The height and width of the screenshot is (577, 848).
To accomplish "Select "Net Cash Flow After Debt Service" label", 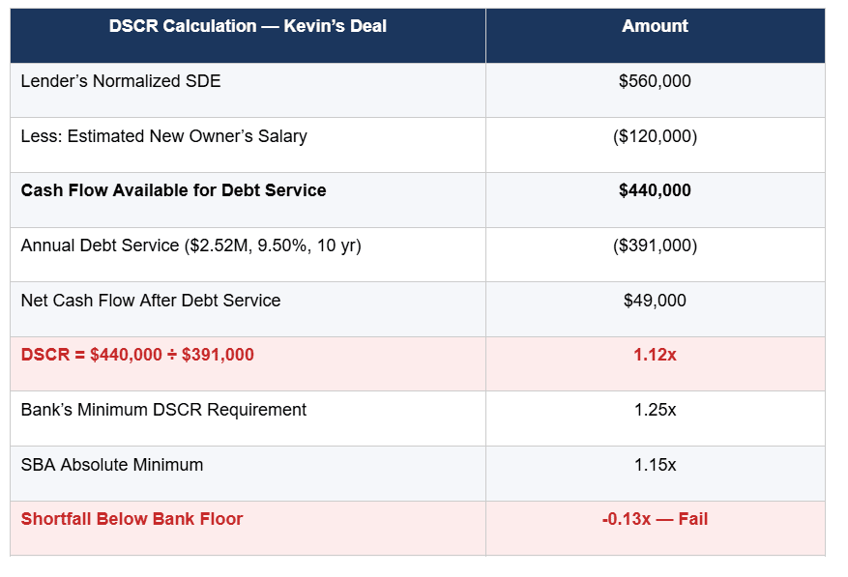I will click(x=151, y=301).
